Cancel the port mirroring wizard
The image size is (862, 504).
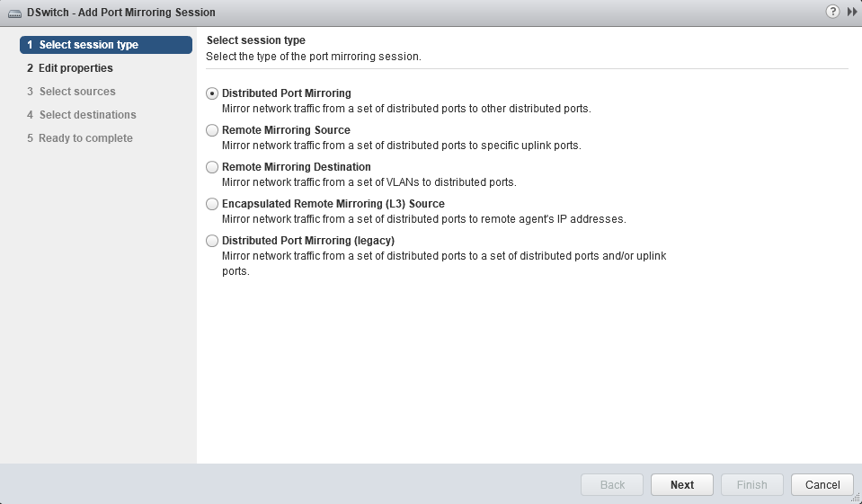(822, 485)
